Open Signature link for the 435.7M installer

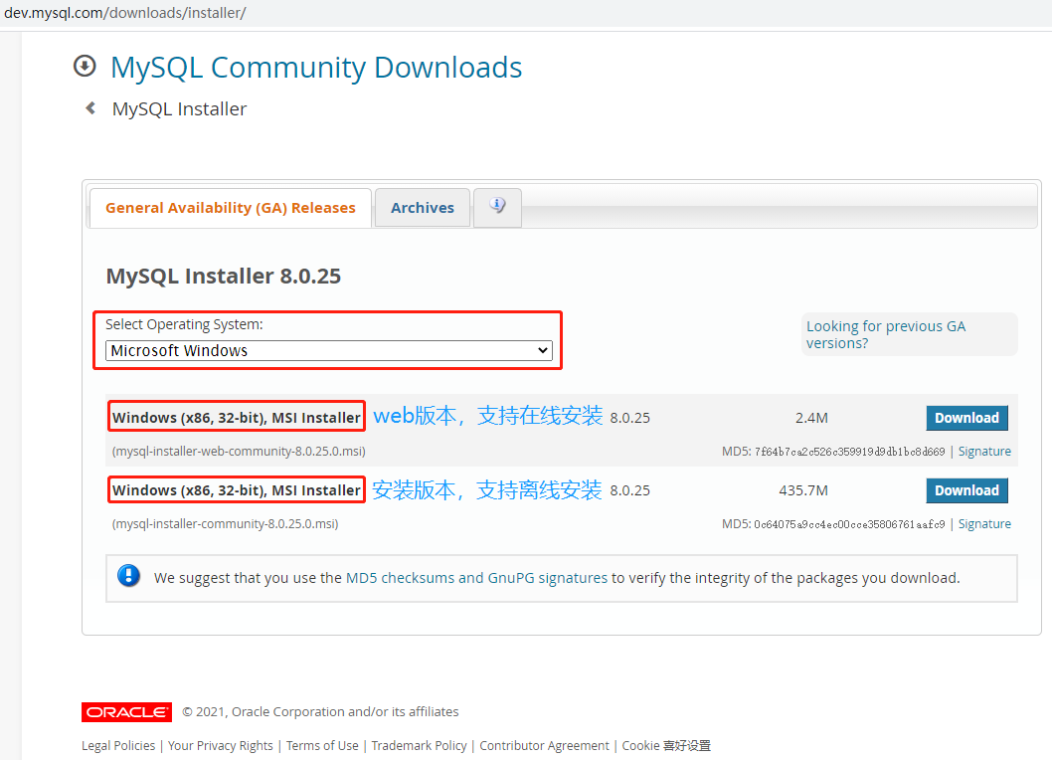pyautogui.click(x=983, y=524)
